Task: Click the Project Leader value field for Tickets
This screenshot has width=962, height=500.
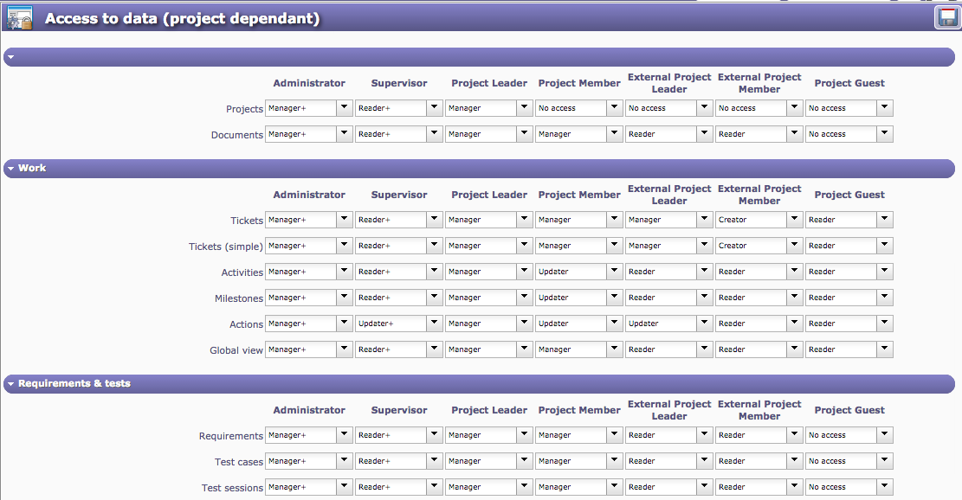Action: coord(480,220)
